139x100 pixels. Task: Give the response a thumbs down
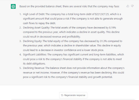(x=132, y=6)
